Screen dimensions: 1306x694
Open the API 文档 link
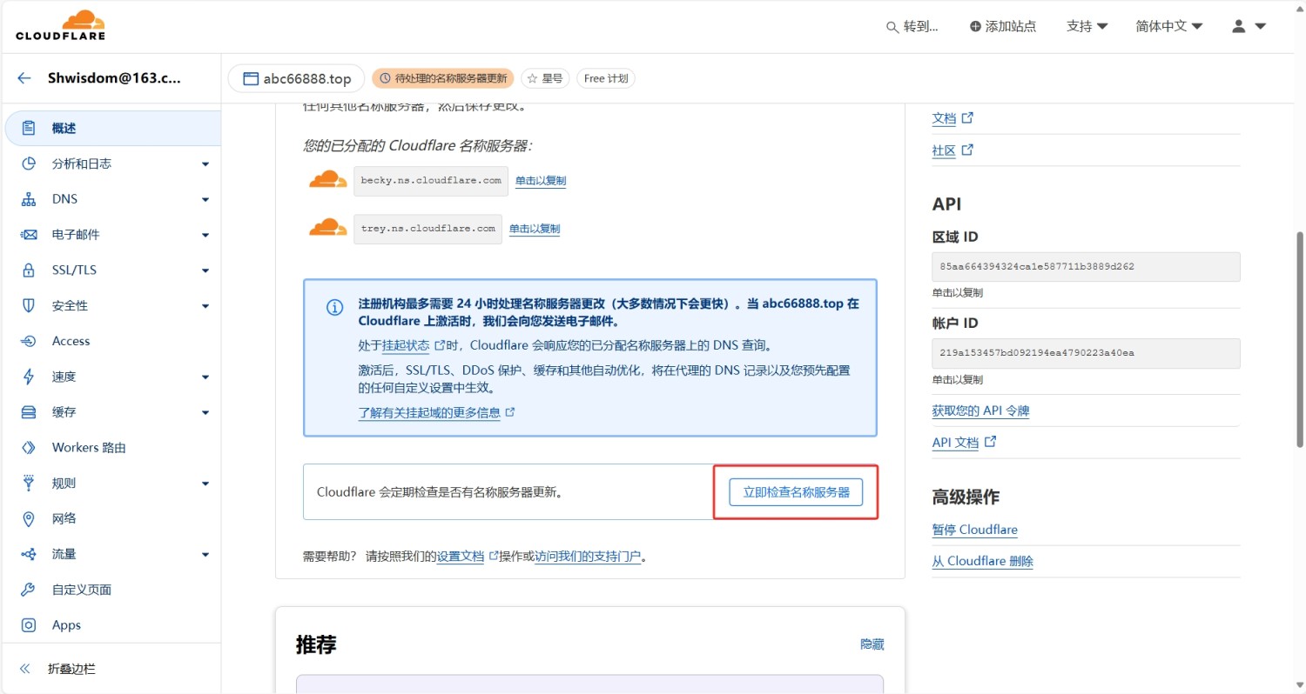click(x=955, y=443)
